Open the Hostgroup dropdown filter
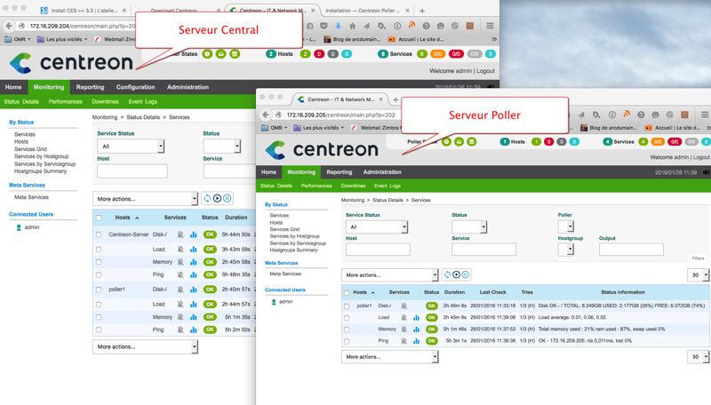The height and width of the screenshot is (405, 711). point(565,250)
